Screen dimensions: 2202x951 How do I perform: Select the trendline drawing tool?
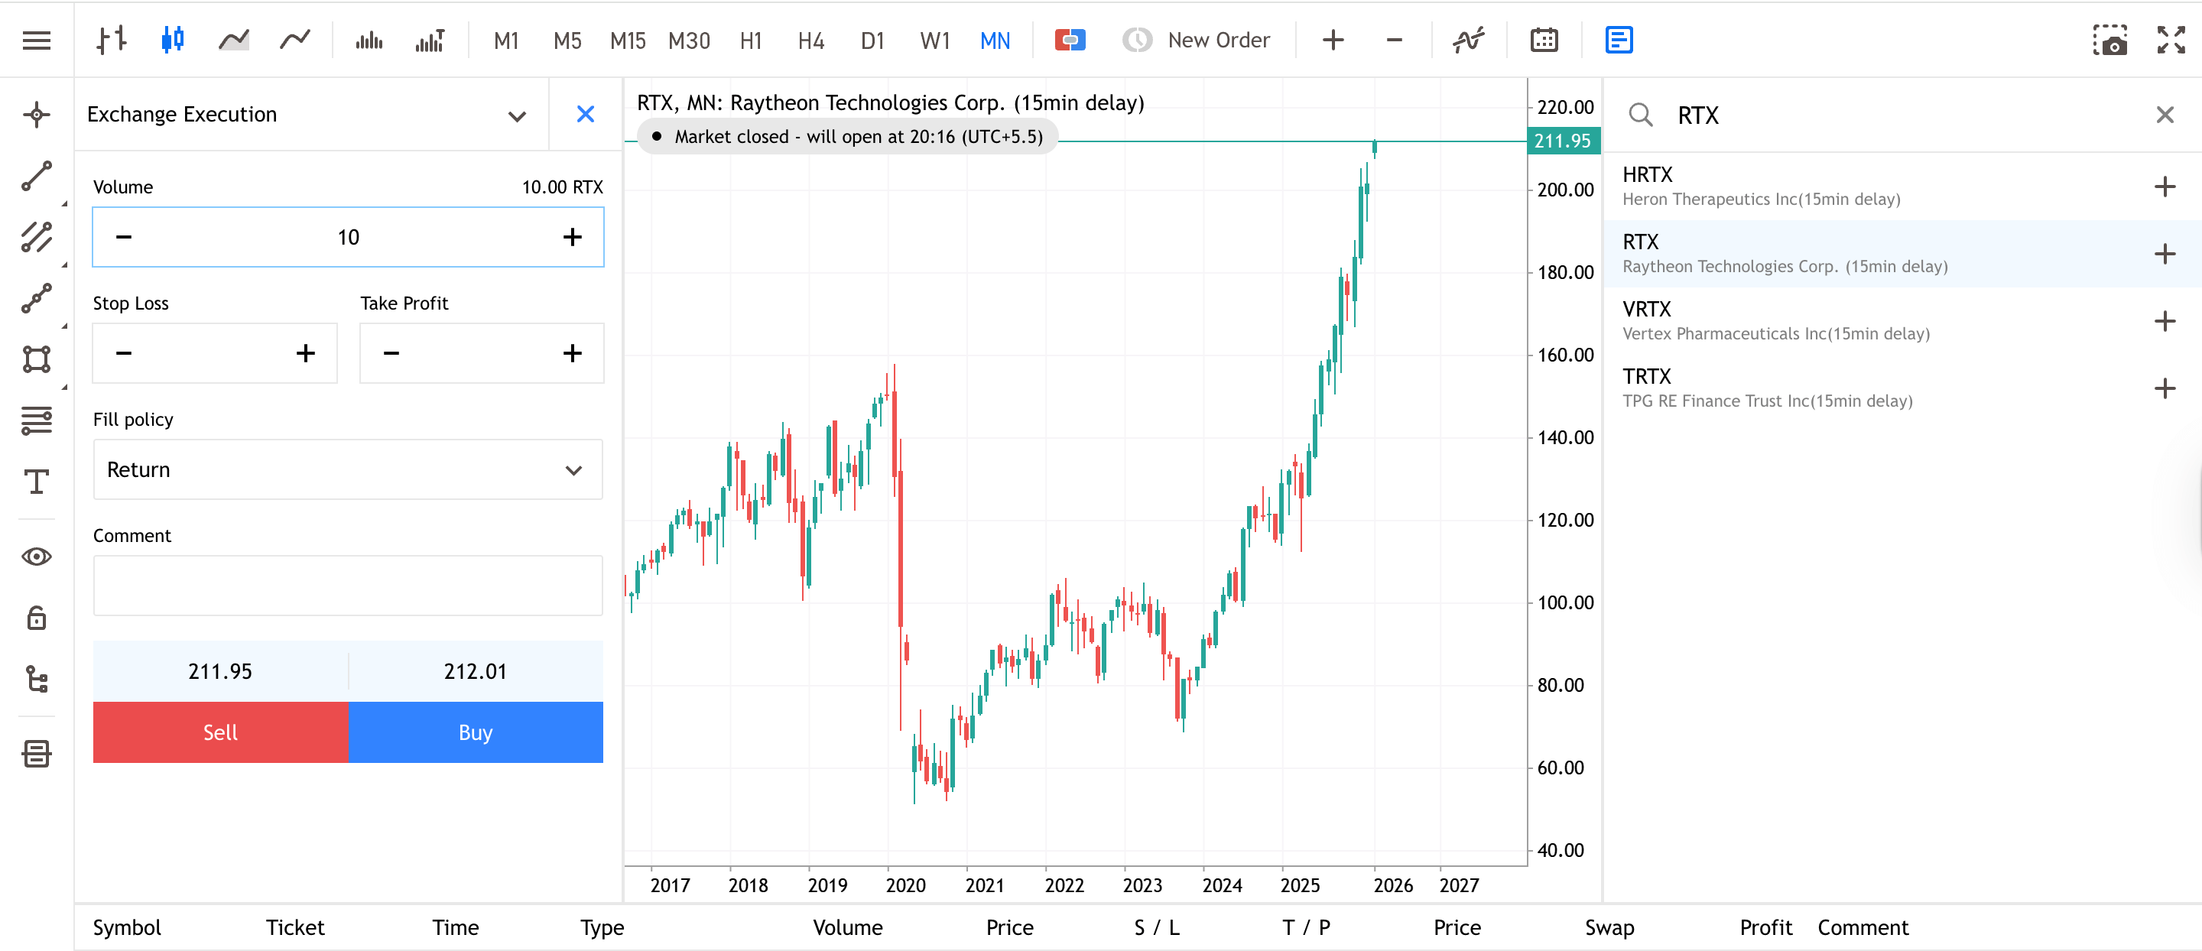click(x=35, y=177)
